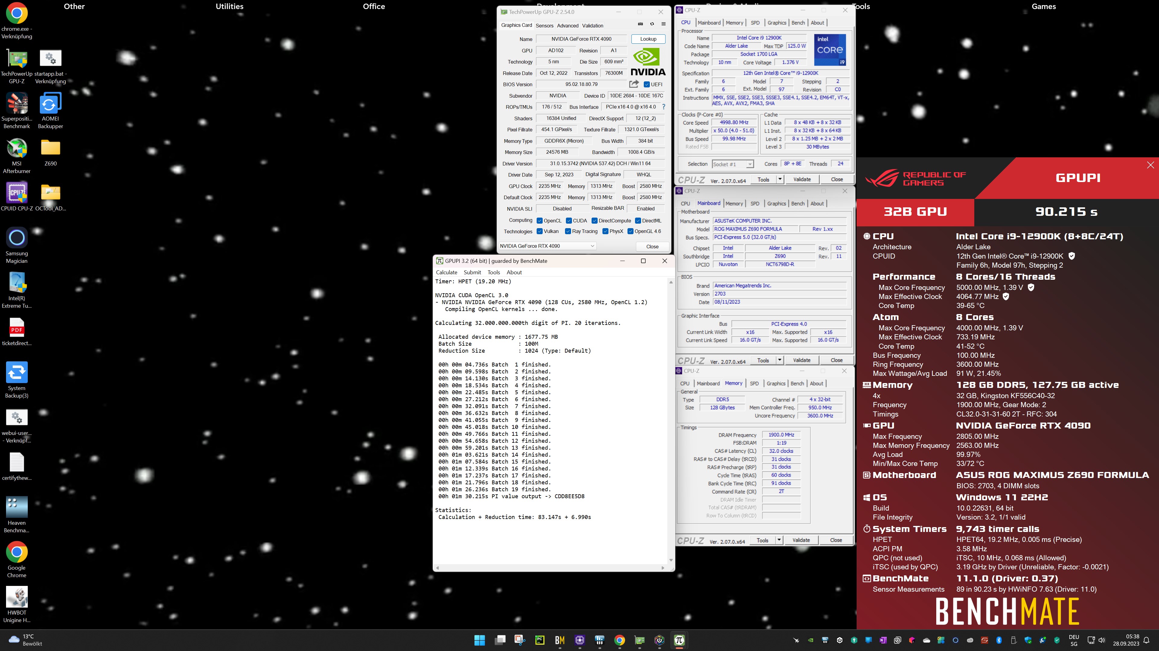Click Validate in the CPU-Z Mainboard window
The image size is (1159, 651).
[801, 360]
